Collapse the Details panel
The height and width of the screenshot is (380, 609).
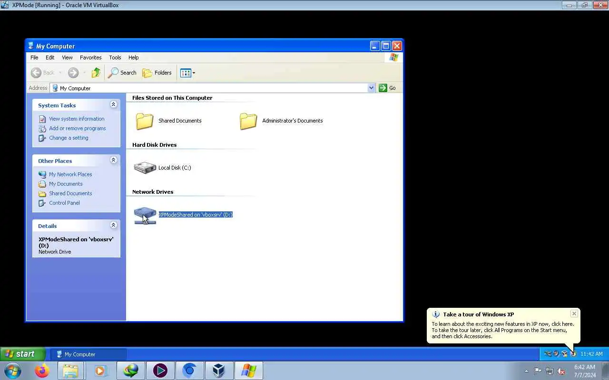113,225
